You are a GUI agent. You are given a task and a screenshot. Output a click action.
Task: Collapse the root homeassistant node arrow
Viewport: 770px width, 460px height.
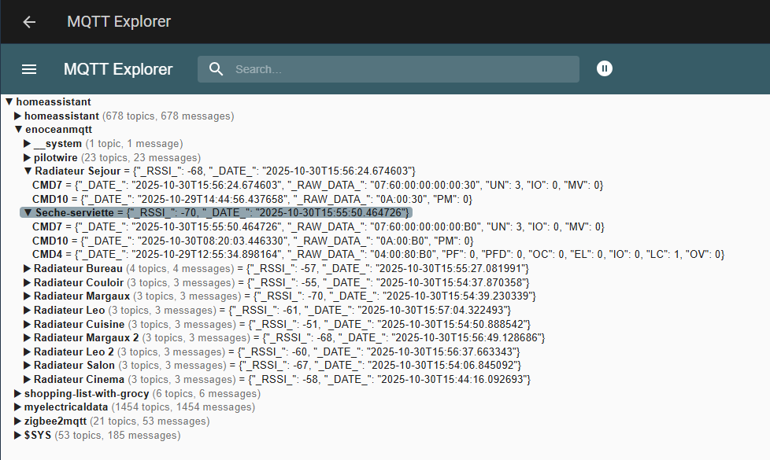(9, 102)
